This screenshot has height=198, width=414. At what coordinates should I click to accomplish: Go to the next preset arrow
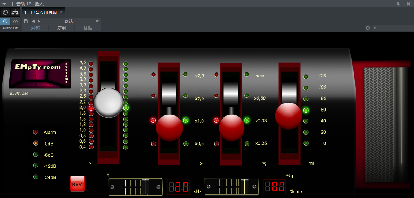39,21
